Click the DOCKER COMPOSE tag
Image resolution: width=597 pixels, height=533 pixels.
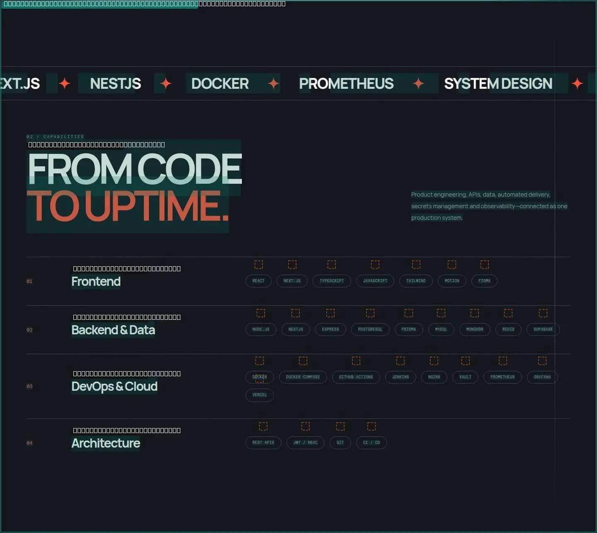click(303, 377)
